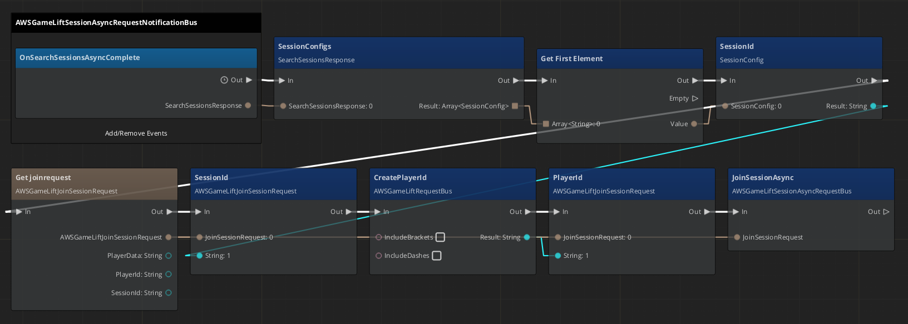Viewport: 908px width, 324px height.
Task: Click the Empty execution pin on Get First Element
Action: click(695, 98)
